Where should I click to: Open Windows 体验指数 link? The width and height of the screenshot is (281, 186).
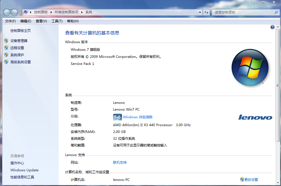coord(138,117)
